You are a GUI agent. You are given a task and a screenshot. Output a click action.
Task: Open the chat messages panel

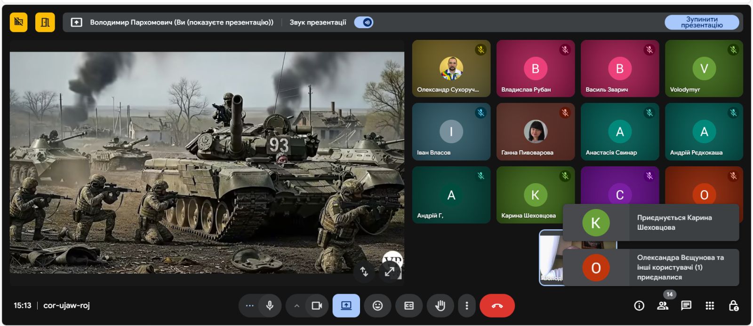click(x=686, y=306)
